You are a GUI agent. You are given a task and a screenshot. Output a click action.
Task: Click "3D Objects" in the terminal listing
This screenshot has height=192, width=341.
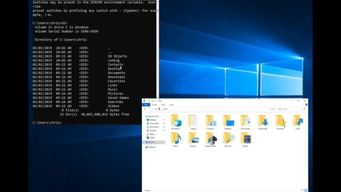[117, 56]
